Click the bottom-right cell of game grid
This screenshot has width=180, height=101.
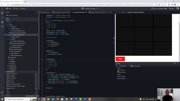click(163, 49)
